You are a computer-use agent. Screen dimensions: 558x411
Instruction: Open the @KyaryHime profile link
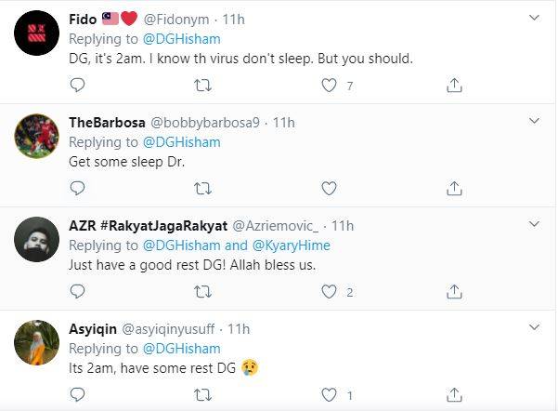point(292,245)
